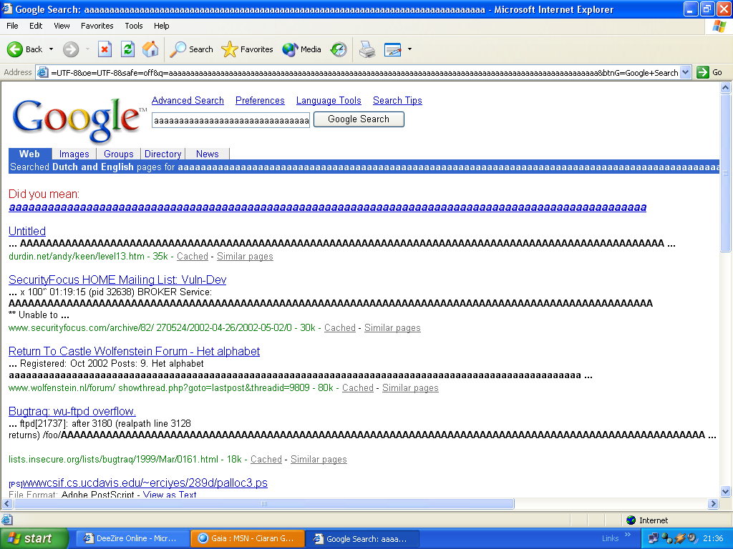The image size is (733, 549).
Task: Click the Mail toolbar icon
Action: click(x=393, y=49)
